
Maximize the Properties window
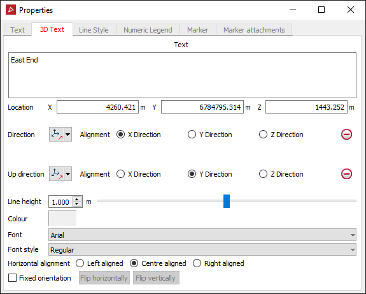321,10
